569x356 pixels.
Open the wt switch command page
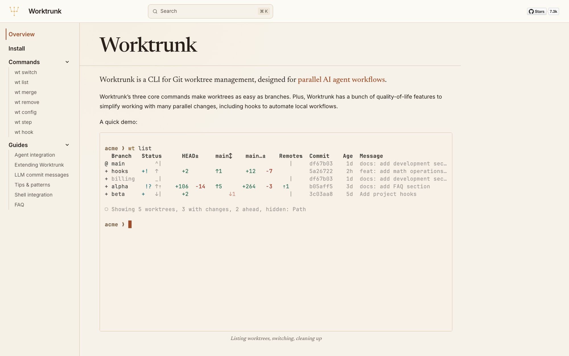(x=26, y=72)
